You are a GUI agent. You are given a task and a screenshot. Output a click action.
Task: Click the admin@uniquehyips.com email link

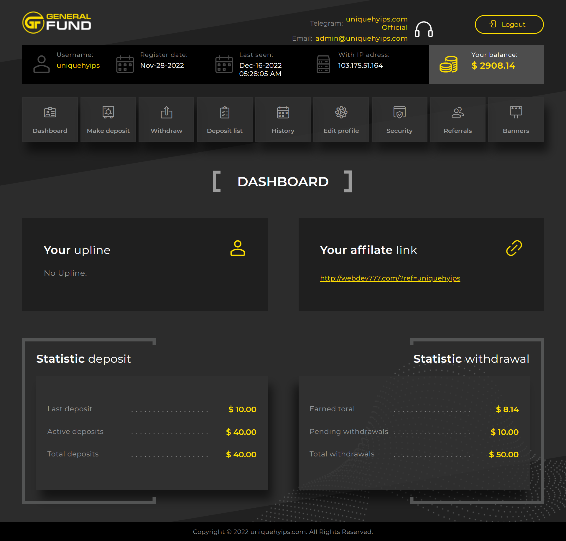pos(361,38)
